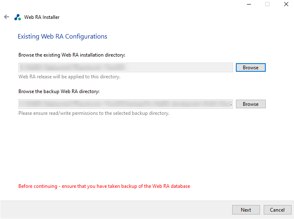Click the 'Browse the existing Web RA installation directory' label
This screenshot has width=294, height=219.
click(72, 55)
